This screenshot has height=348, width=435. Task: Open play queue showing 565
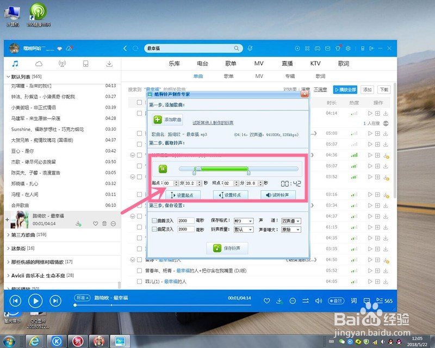[x=384, y=301]
